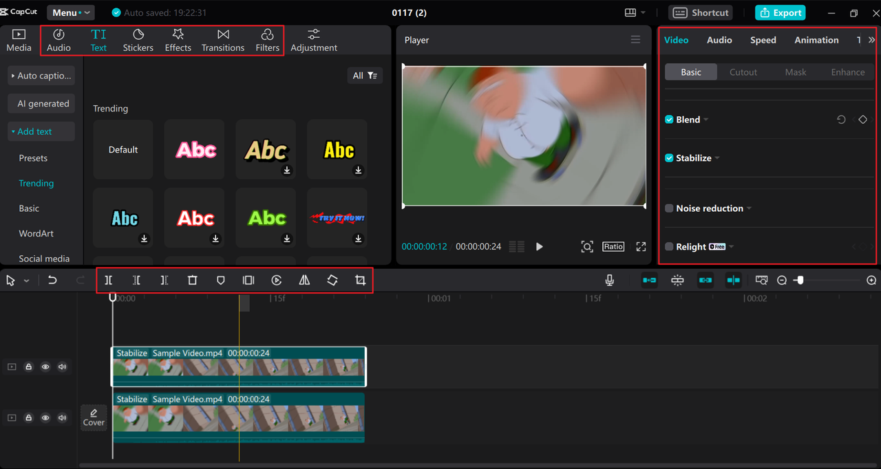
Task: Click the microphone Record voiceover icon
Action: [x=609, y=280]
